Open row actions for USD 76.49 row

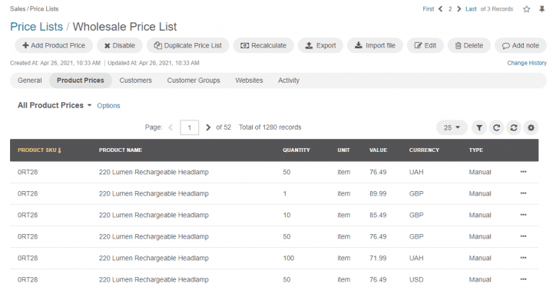523,279
